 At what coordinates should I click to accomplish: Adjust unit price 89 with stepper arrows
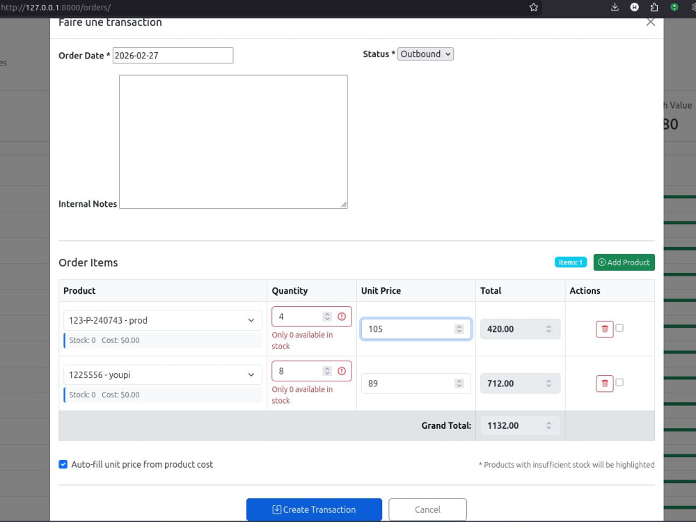pos(459,383)
